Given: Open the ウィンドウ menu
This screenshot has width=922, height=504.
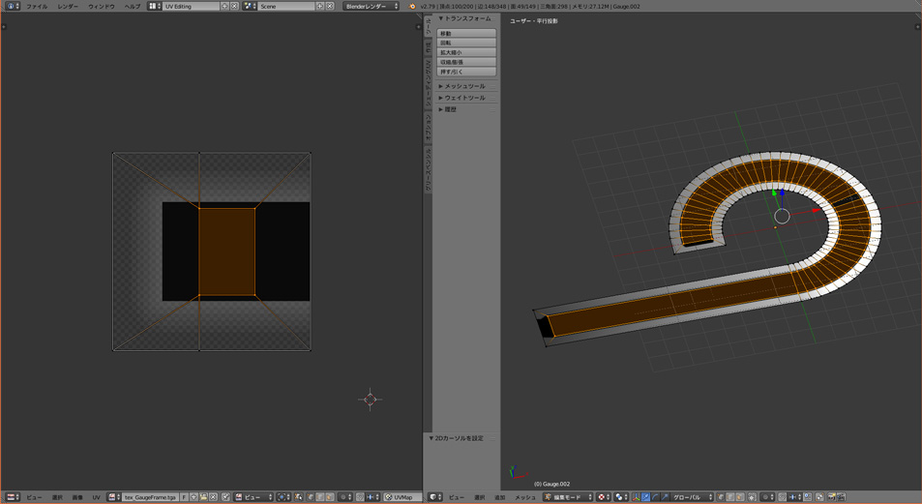Looking at the screenshot, I should (102, 6).
